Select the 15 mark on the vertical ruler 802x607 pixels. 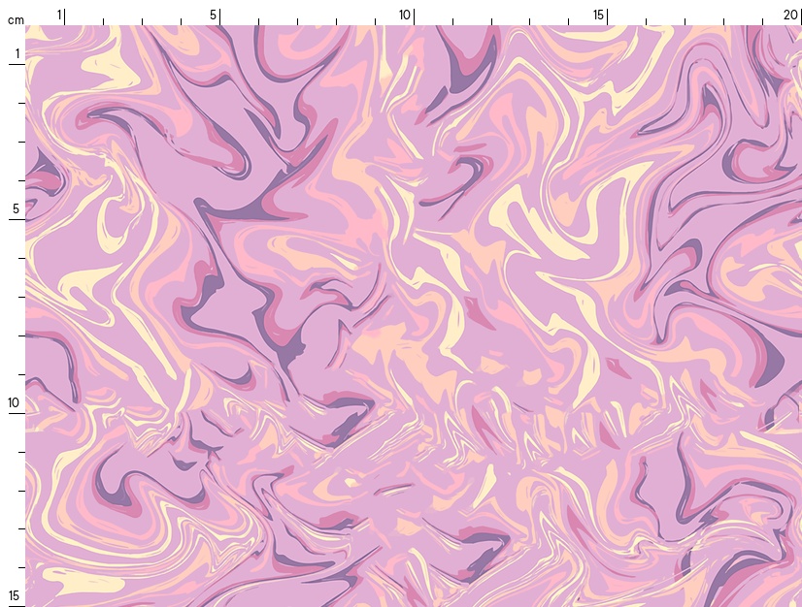[16, 595]
